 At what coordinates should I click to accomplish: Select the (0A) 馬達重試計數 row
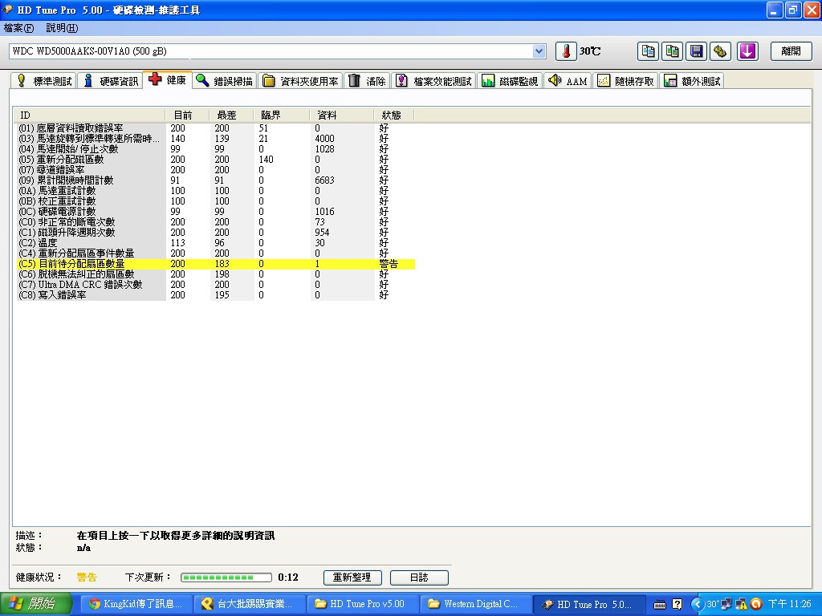click(215, 191)
